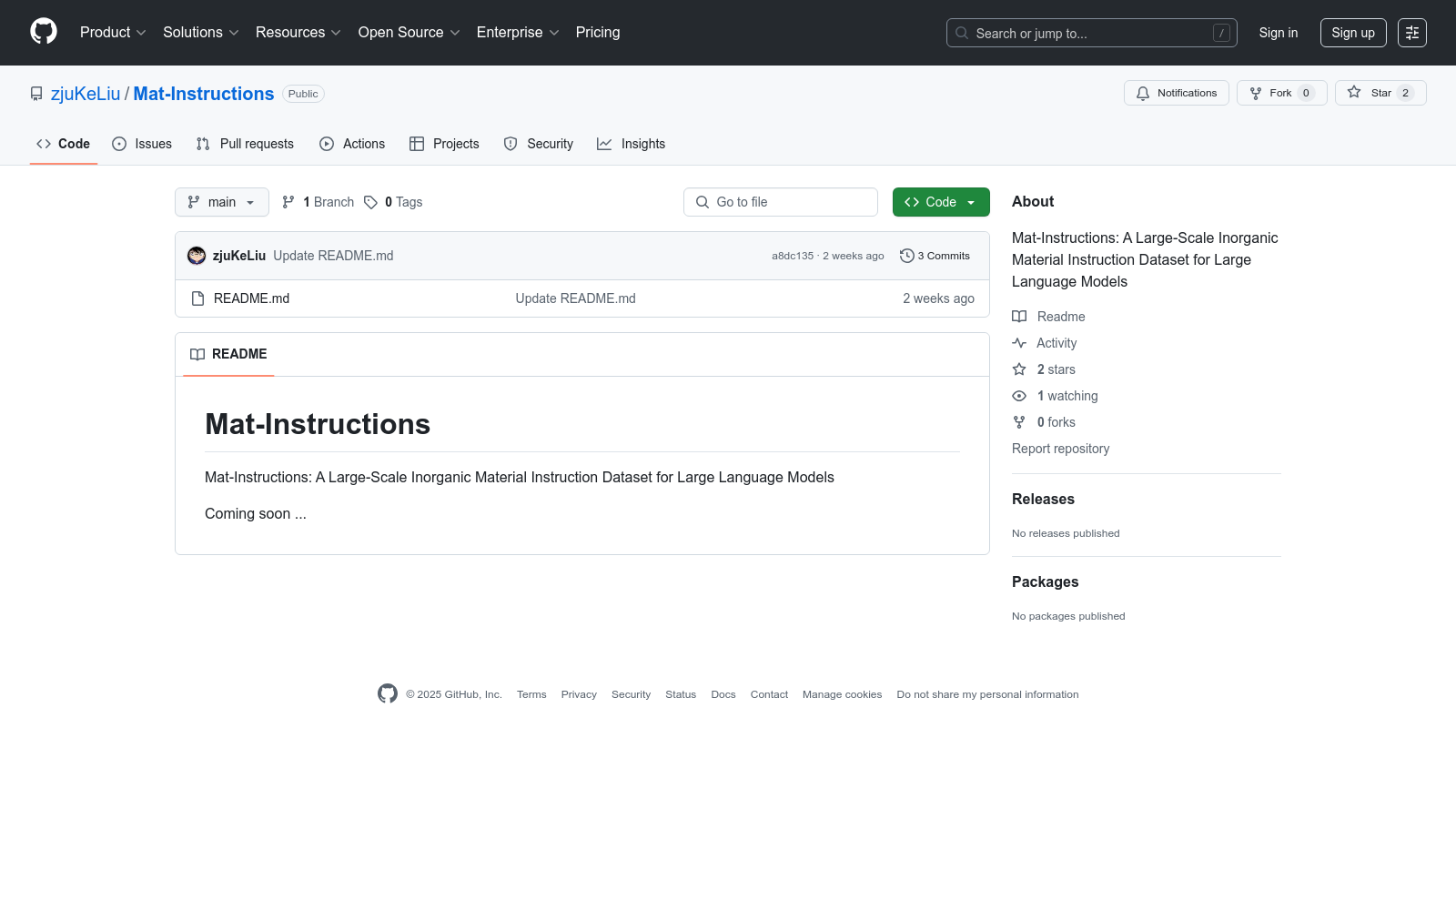The height and width of the screenshot is (910, 1456).
Task: Open the zjuKeLiu owner profile link
Action: click(86, 94)
